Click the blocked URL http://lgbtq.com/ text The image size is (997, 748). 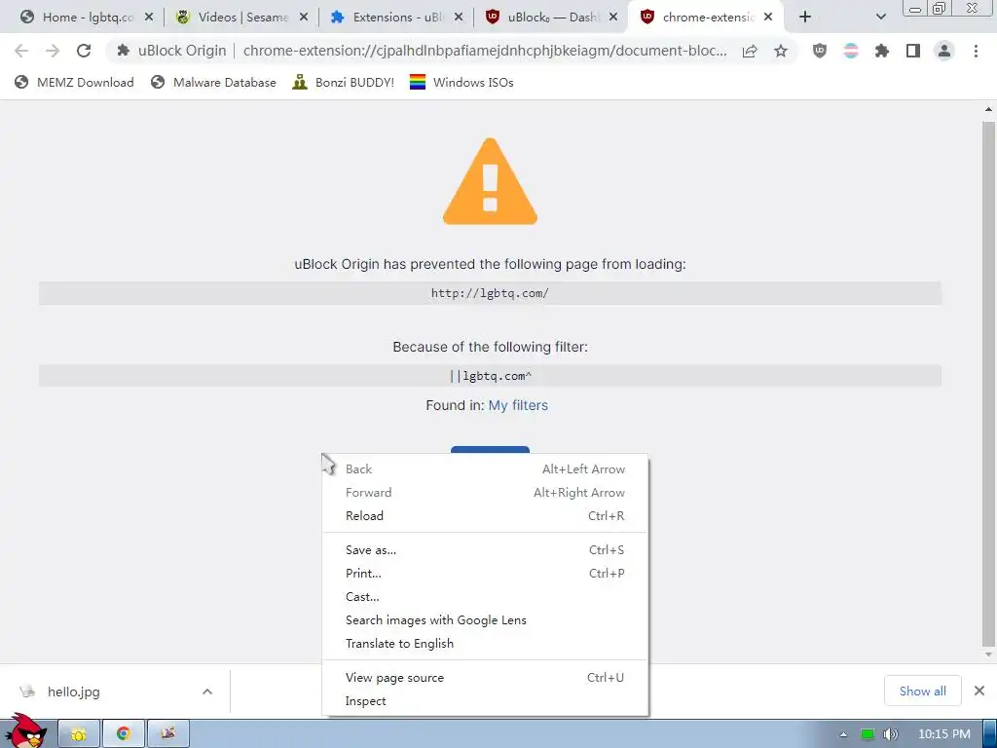(x=490, y=293)
